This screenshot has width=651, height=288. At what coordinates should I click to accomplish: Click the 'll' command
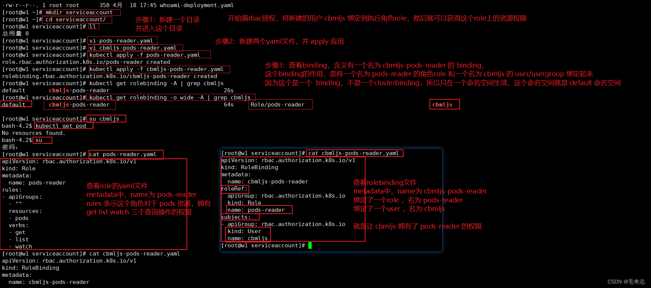[93, 27]
